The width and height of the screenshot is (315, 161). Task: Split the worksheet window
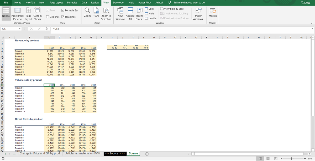point(149,9)
